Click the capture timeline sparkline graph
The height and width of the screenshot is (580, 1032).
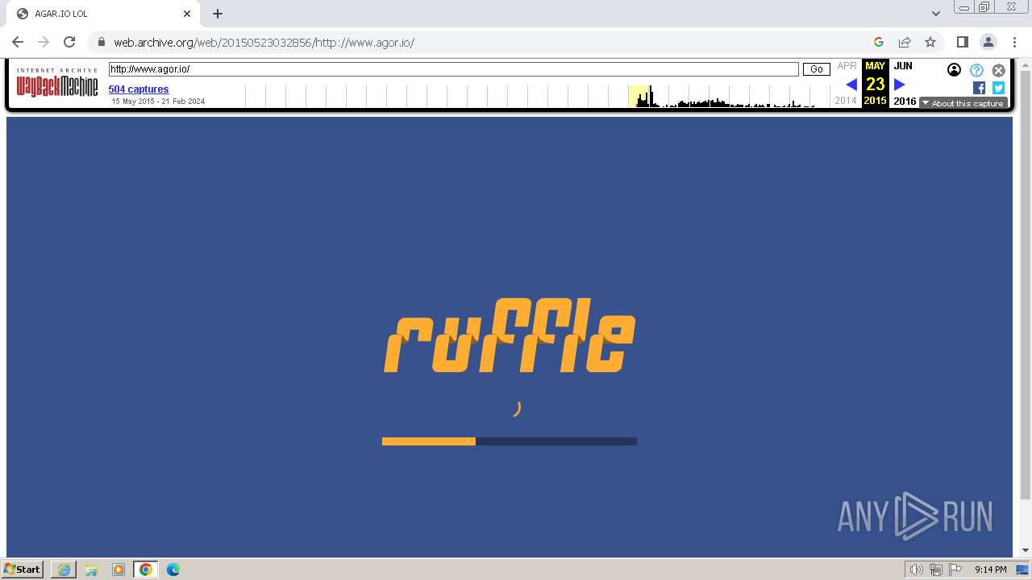pyautogui.click(x=538, y=96)
